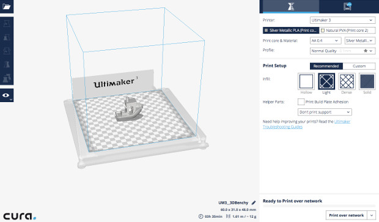This screenshot has width=379, height=222.
Task: Select the 3DBenchy boat model on build plate
Action: pos(130,109)
